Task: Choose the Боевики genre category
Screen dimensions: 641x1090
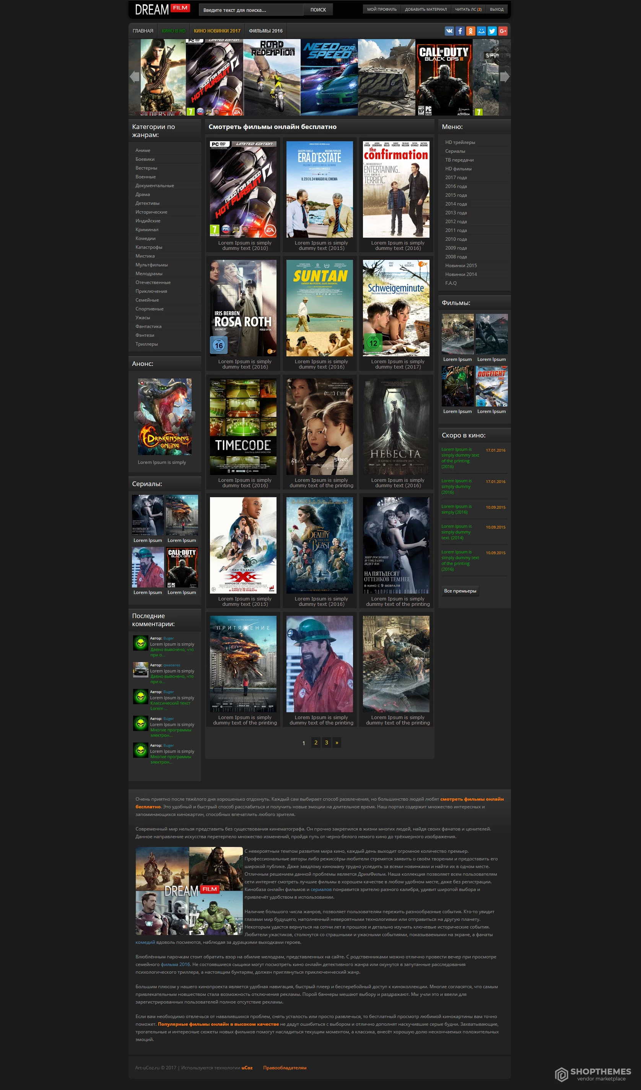Action: coord(145,159)
